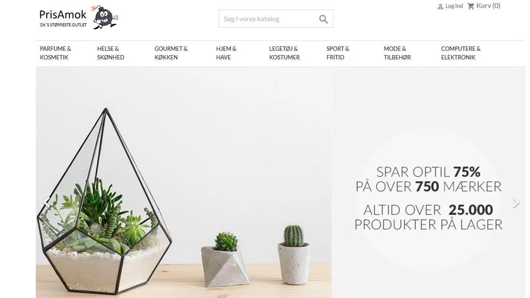Image resolution: width=530 pixels, height=298 pixels.
Task: Click the search magnifier icon
Action: (x=324, y=19)
